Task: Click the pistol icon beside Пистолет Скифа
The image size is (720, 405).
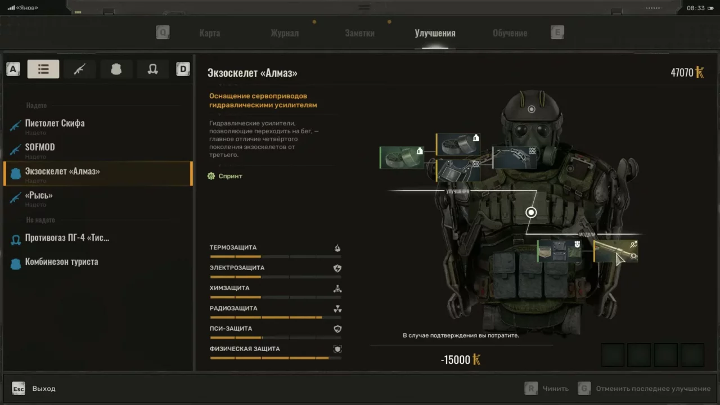Action: pos(15,125)
